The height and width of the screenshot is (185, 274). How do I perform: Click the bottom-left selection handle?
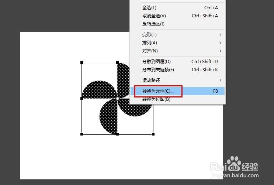click(81, 134)
